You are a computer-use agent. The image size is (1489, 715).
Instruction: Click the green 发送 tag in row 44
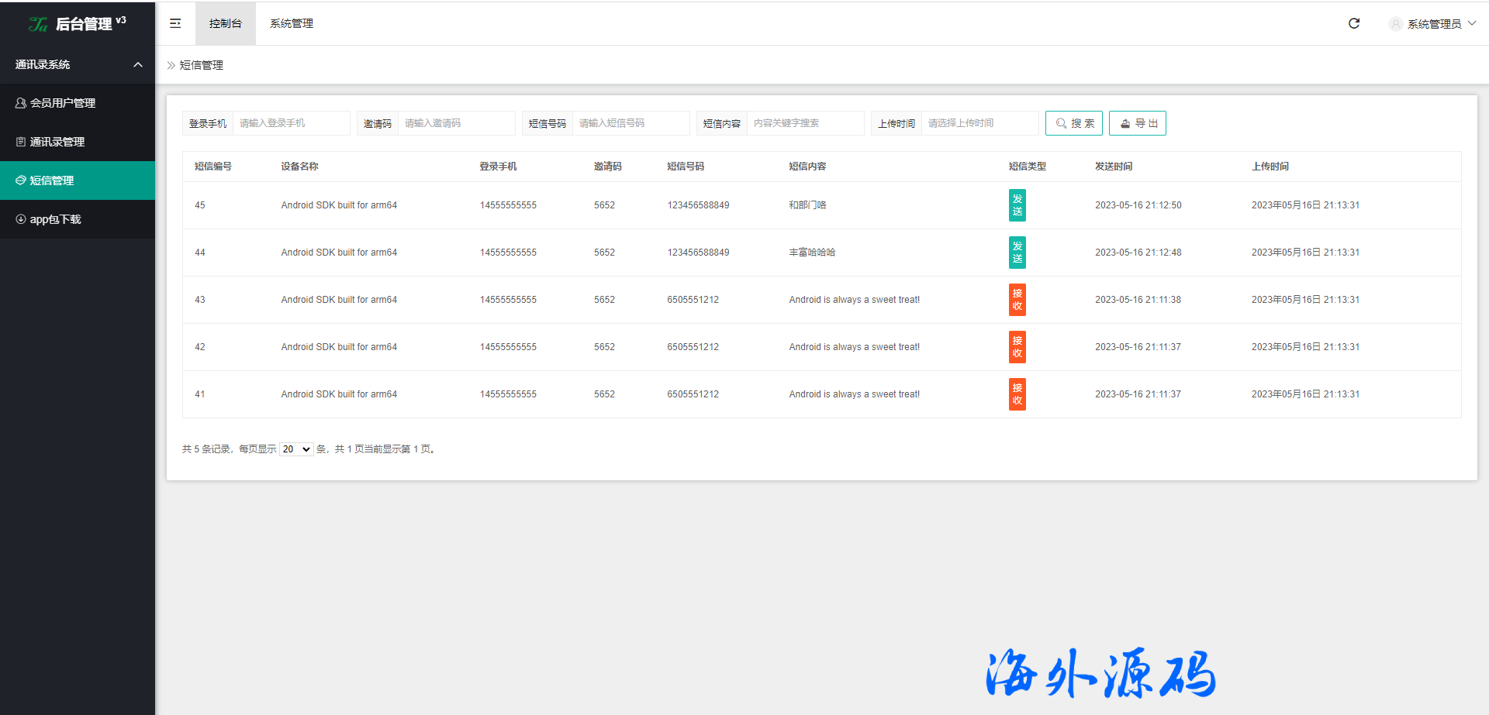tap(1017, 253)
